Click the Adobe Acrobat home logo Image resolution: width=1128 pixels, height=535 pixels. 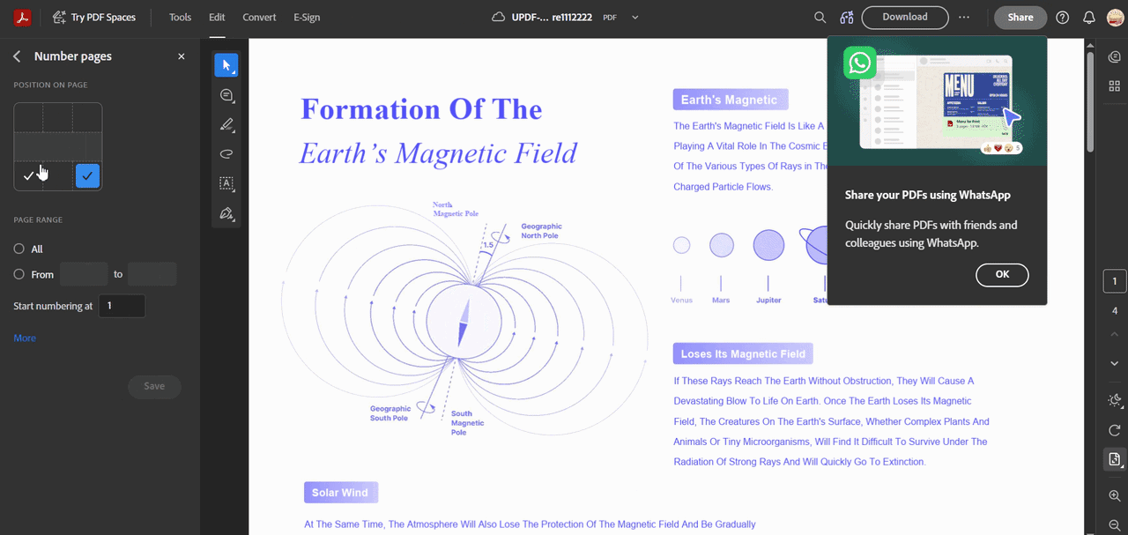[x=22, y=18]
